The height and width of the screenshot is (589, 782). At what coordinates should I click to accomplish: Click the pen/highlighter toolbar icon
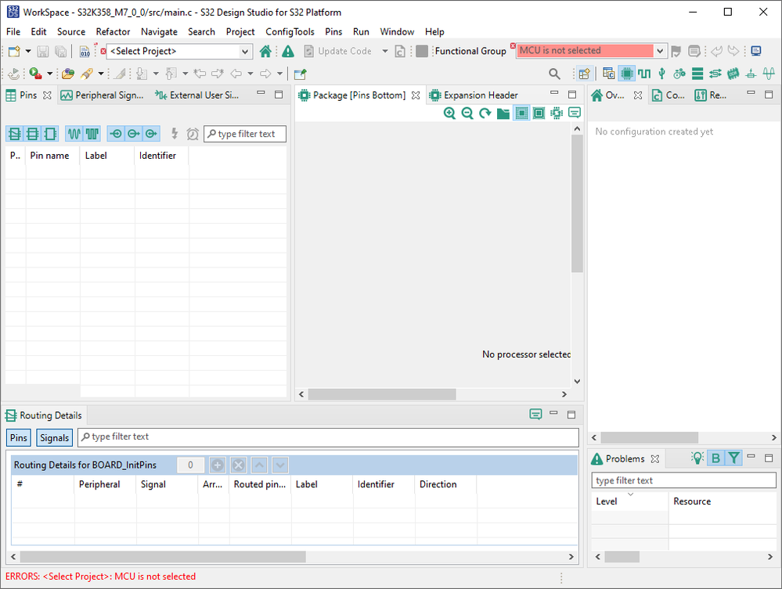coord(87,74)
